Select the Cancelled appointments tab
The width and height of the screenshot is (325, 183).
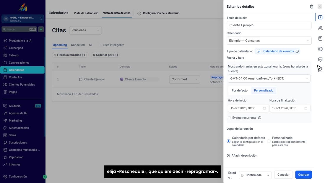pos(78,45)
